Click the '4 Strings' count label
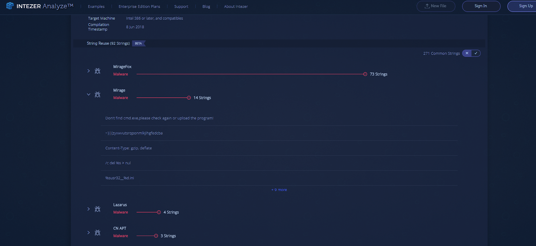Screen dimensions: 536x246 171,212
